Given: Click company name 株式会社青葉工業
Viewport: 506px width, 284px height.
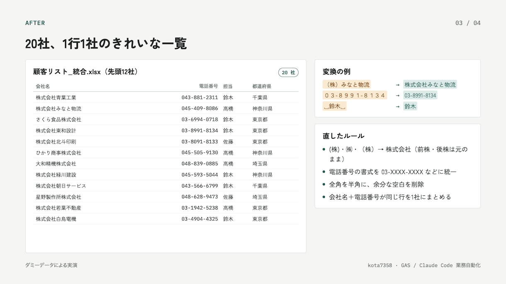Looking at the screenshot, I should pyautogui.click(x=56, y=98).
